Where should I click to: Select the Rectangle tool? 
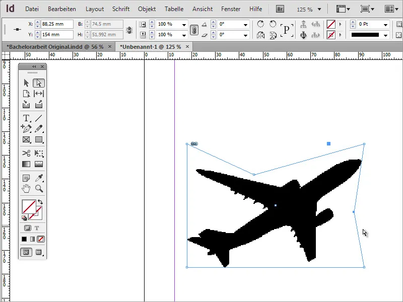click(39, 139)
